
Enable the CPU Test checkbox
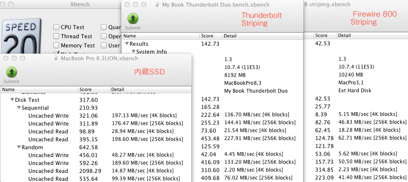[56, 27]
